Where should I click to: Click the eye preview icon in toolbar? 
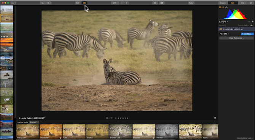(155, 3)
